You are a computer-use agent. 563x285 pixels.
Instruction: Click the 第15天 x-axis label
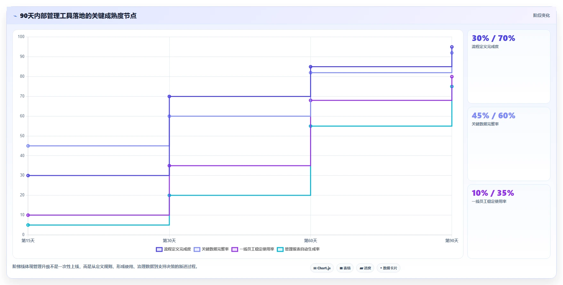pyautogui.click(x=28, y=241)
